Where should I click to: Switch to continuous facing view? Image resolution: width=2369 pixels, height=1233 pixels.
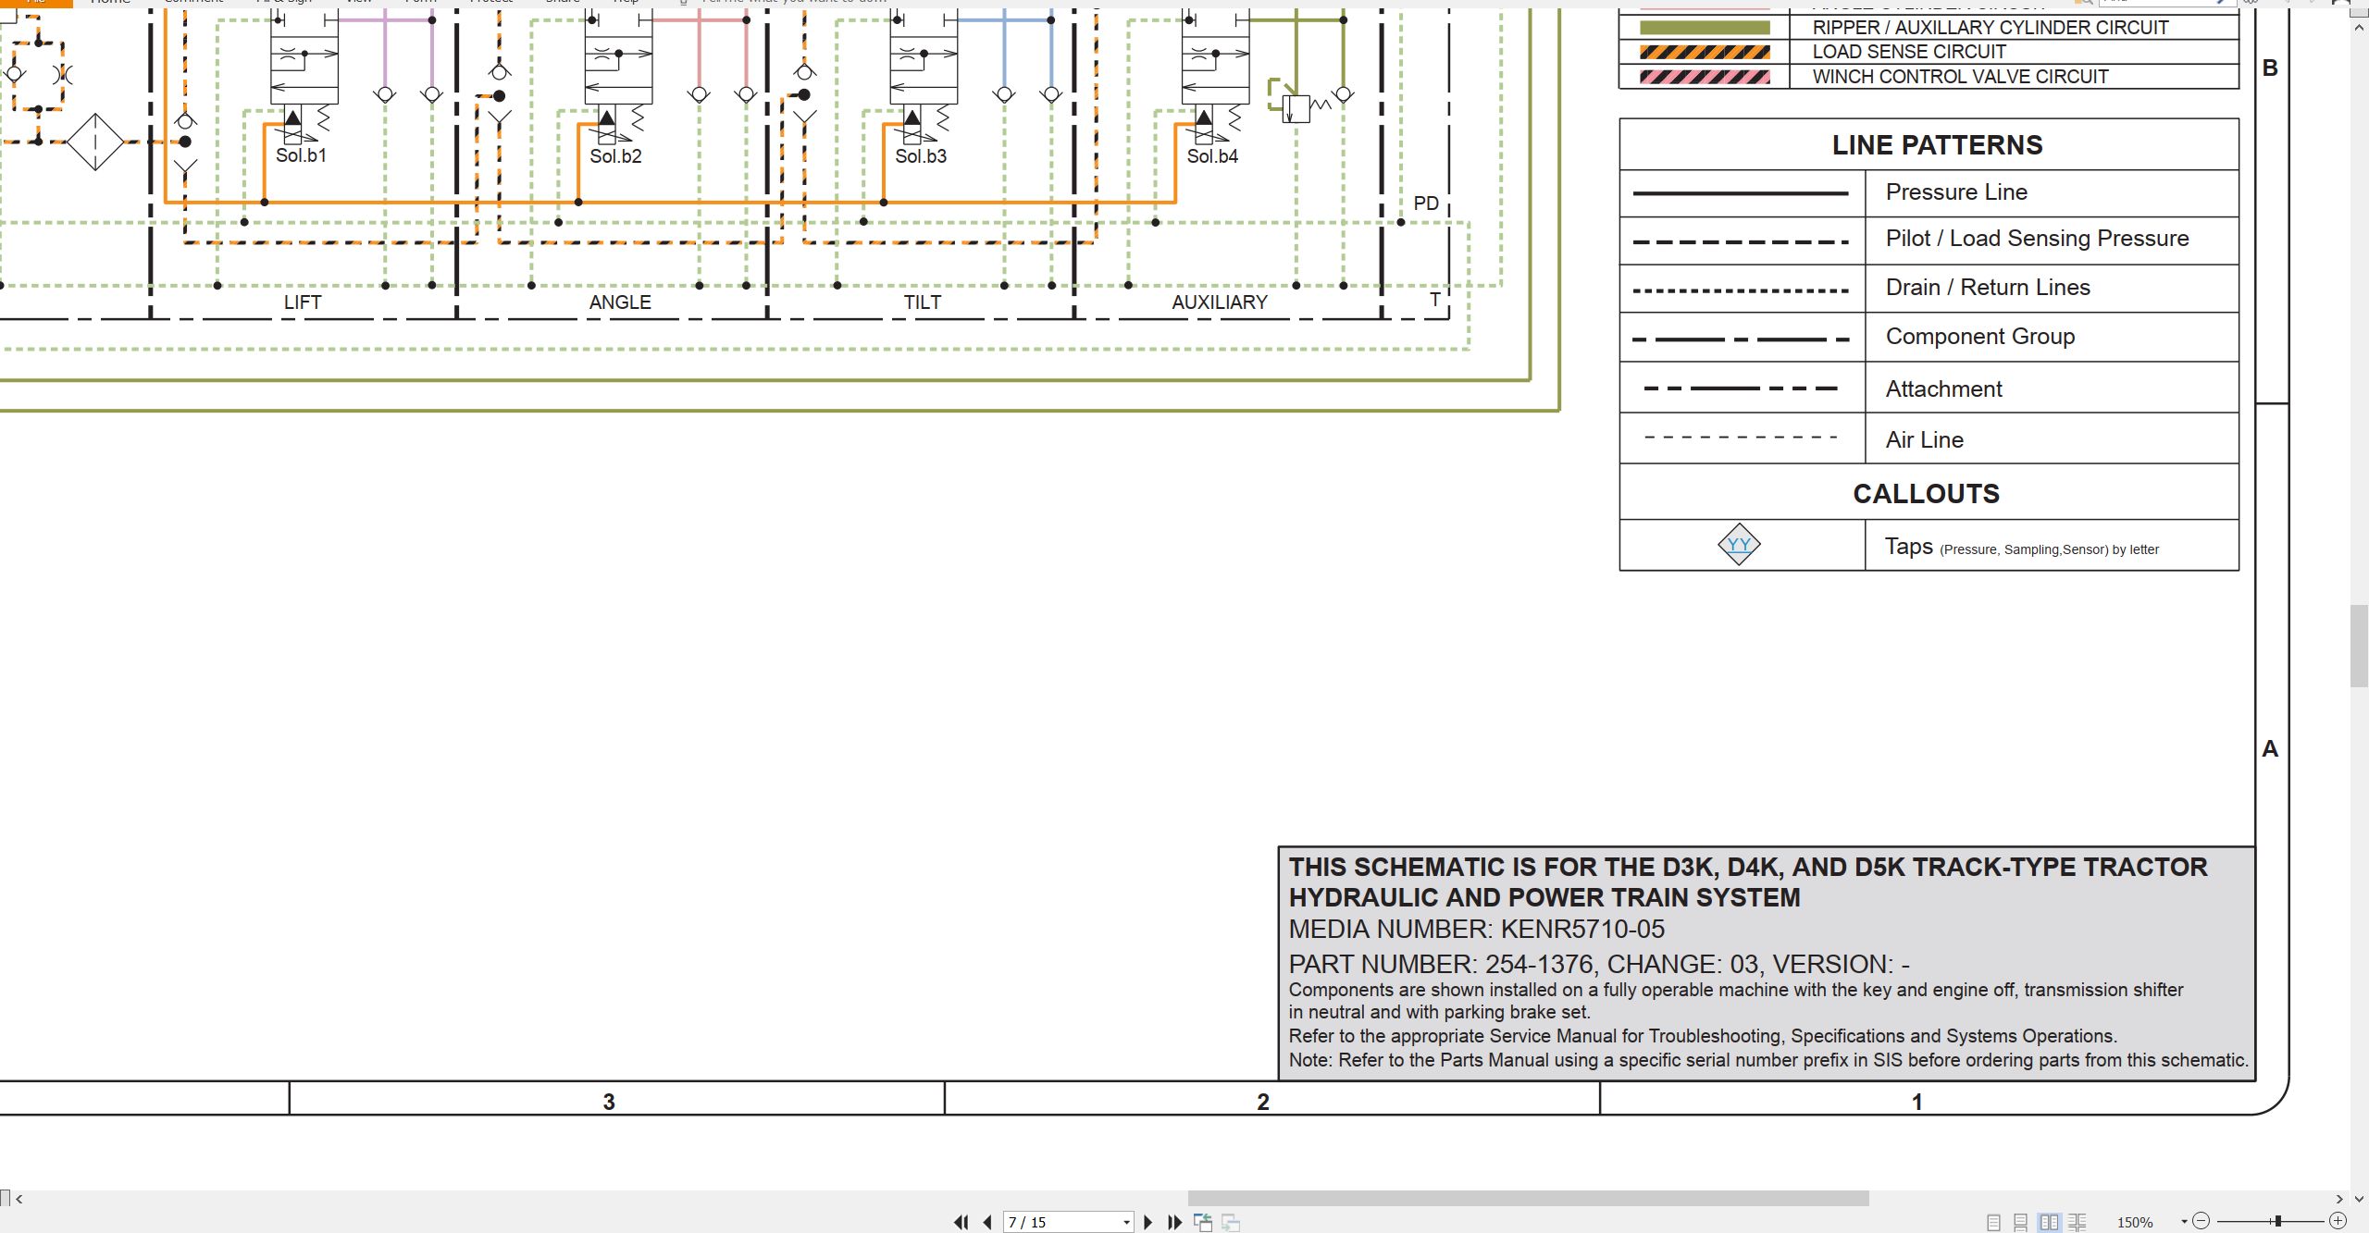click(2078, 1222)
